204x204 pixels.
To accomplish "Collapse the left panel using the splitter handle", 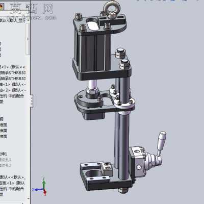I will point(32,101).
